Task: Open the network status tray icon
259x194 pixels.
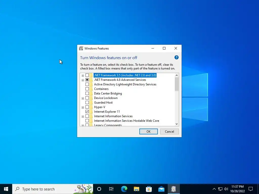Action: pos(220,189)
